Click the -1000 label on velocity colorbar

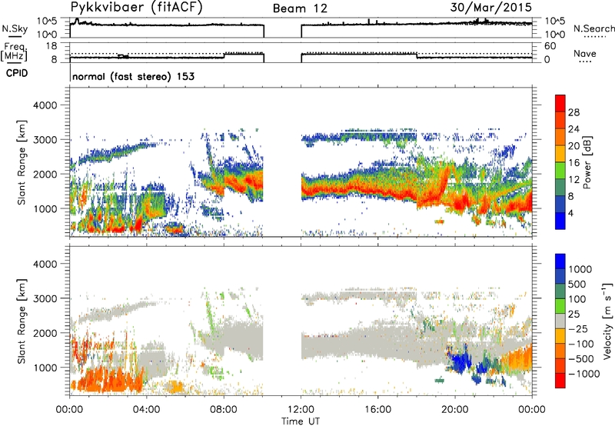pyautogui.click(x=583, y=374)
